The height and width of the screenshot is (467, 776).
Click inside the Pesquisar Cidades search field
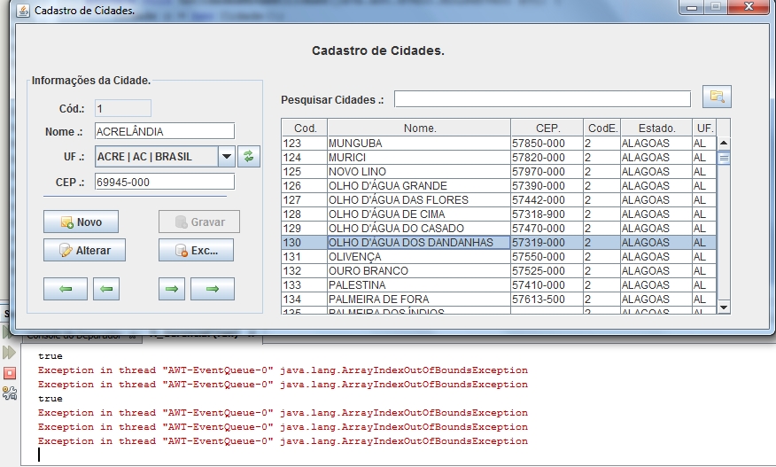pos(541,99)
